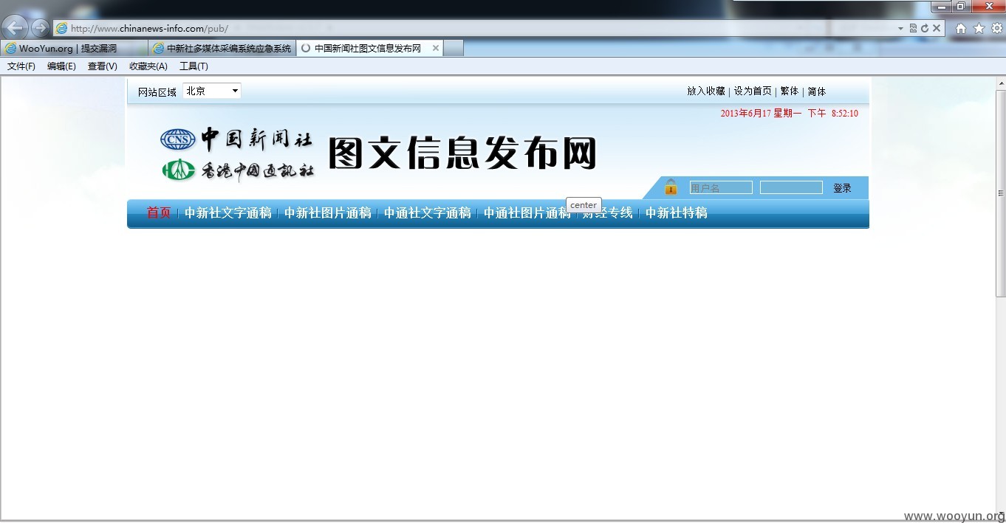Click the vertical scrollbar thumb
This screenshot has height=523, width=1006.
[x=1001, y=193]
